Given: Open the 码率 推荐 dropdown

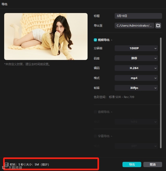Looking at the screenshot, I should click(136, 58).
